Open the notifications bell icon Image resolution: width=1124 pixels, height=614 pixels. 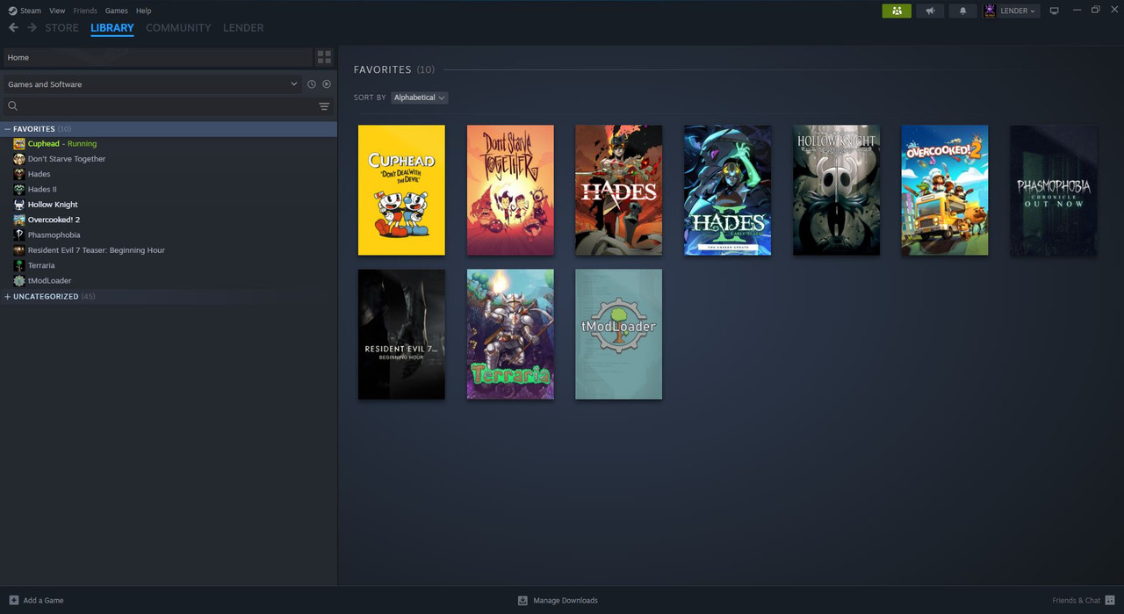962,11
